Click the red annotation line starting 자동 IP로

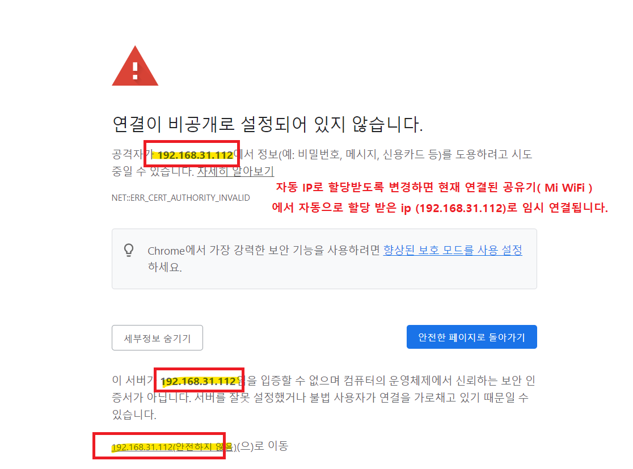click(434, 187)
